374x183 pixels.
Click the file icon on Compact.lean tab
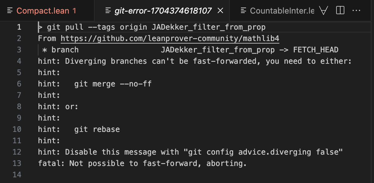[10, 11]
